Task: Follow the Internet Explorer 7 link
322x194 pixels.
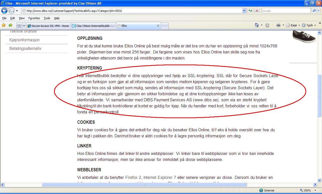Action: click(160, 177)
